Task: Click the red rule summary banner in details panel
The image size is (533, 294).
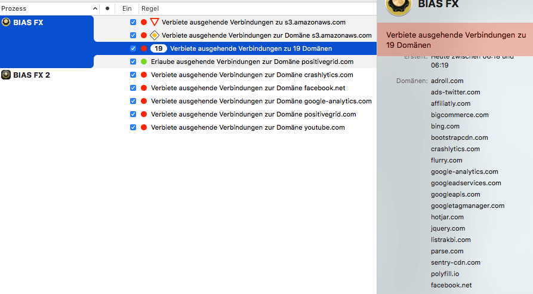Action: (455, 39)
